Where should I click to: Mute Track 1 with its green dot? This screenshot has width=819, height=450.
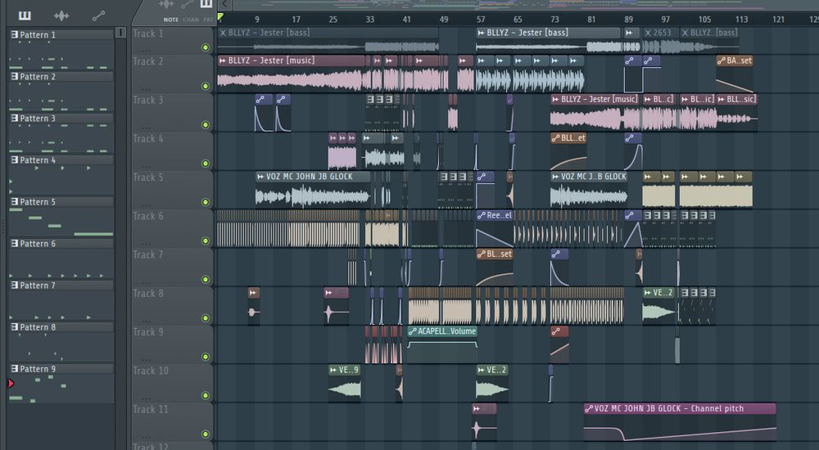(206, 47)
